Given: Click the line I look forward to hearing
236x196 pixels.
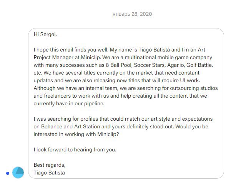Looking at the screenshot, I should pyautogui.click(x=75, y=149).
